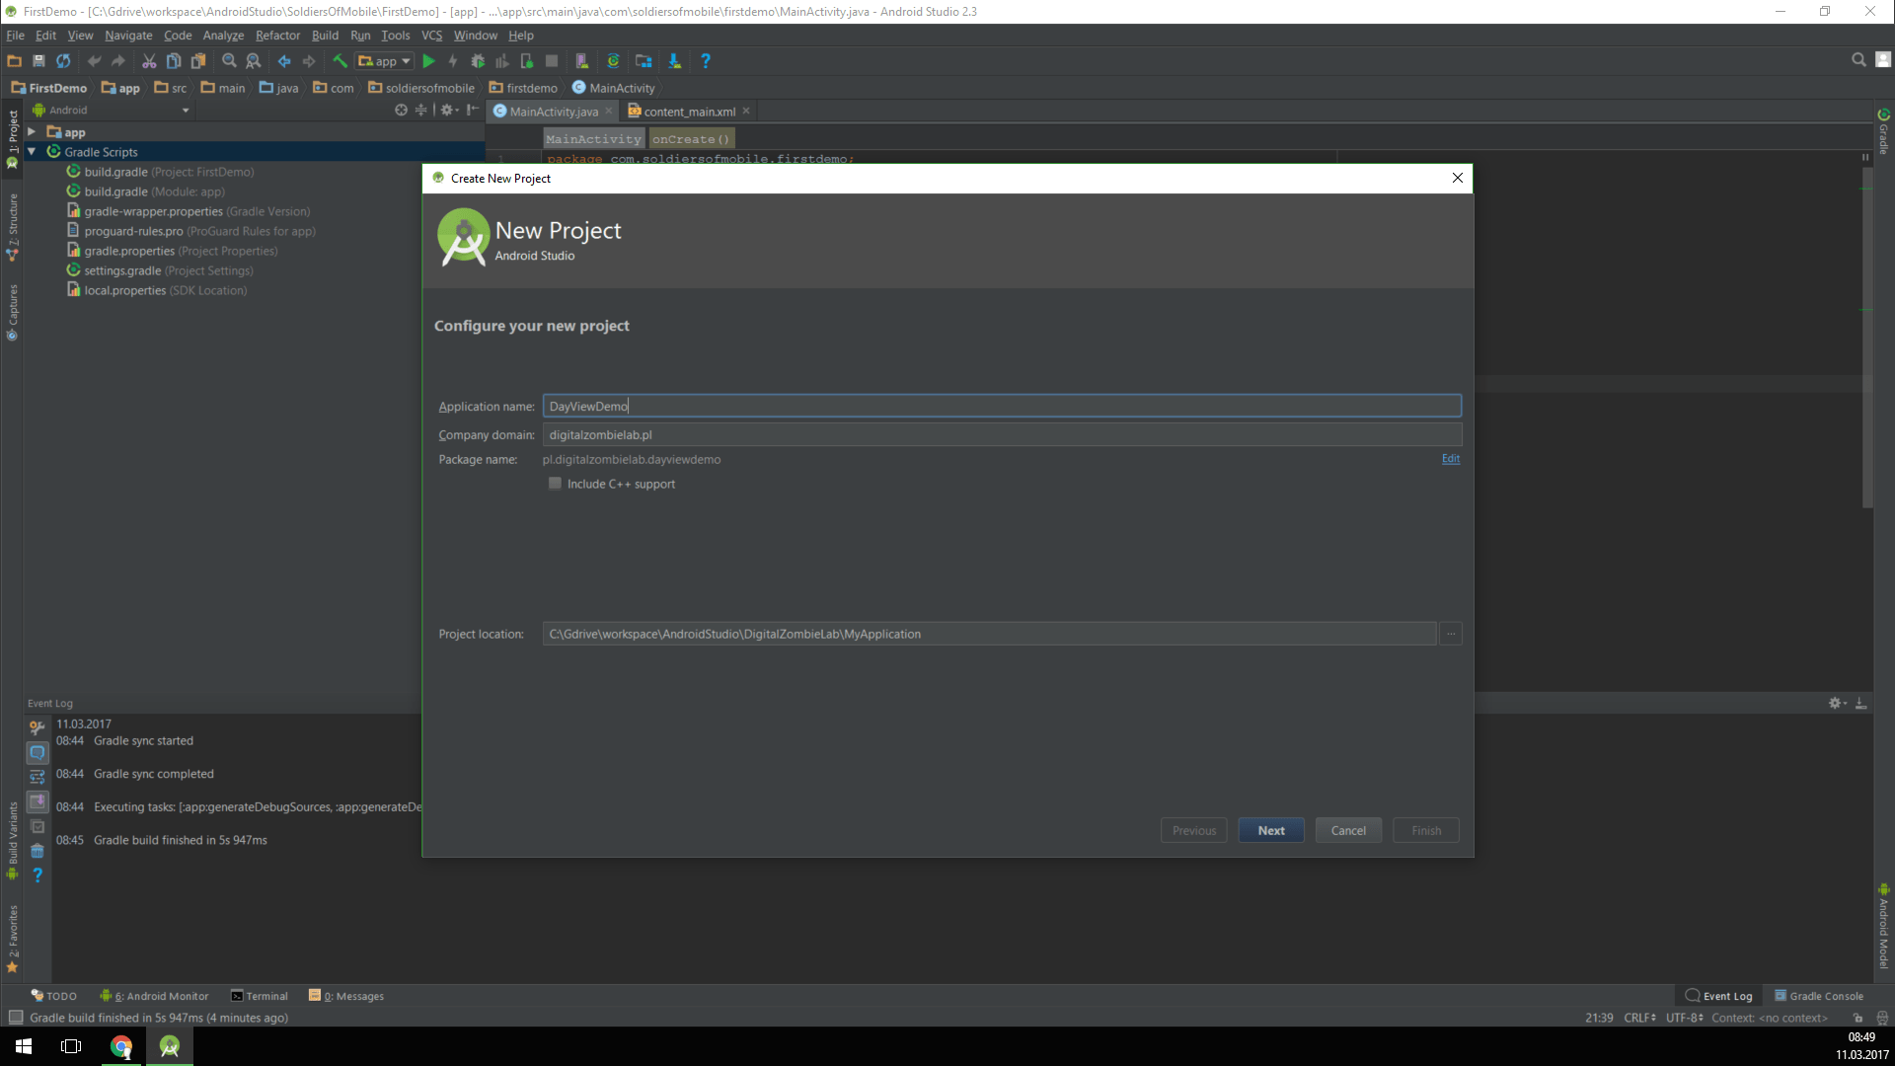
Task: Click browse button for project location
Action: [1450, 634]
